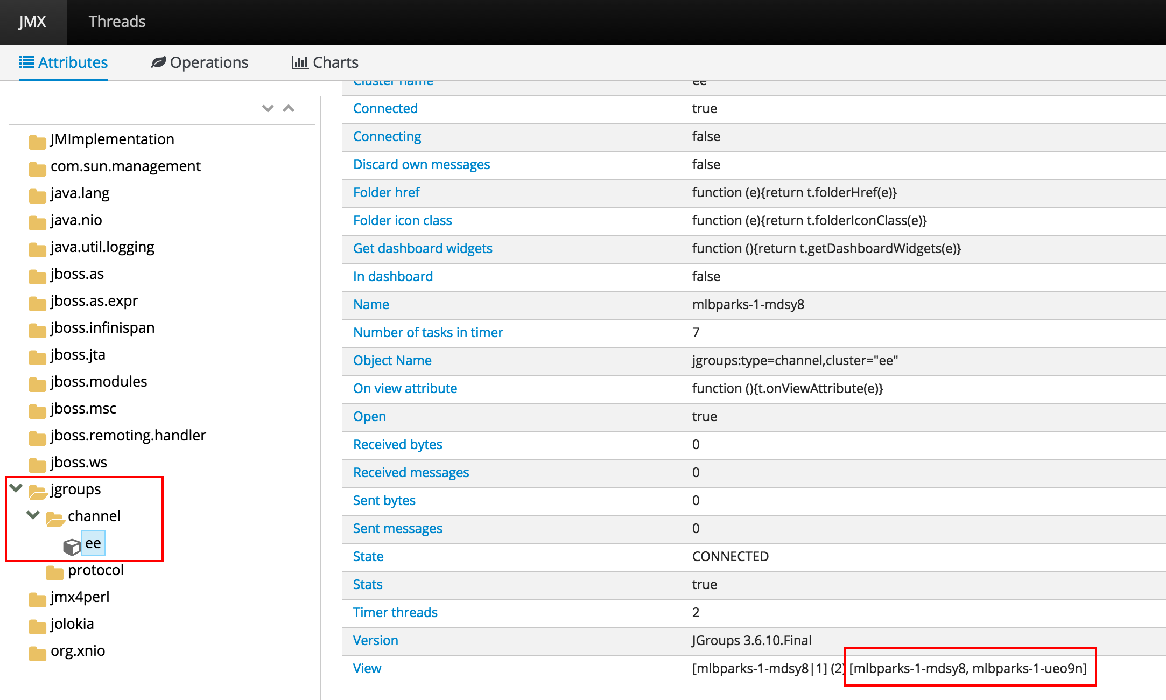
Task: Open the Connected attribute link
Action: [385, 108]
